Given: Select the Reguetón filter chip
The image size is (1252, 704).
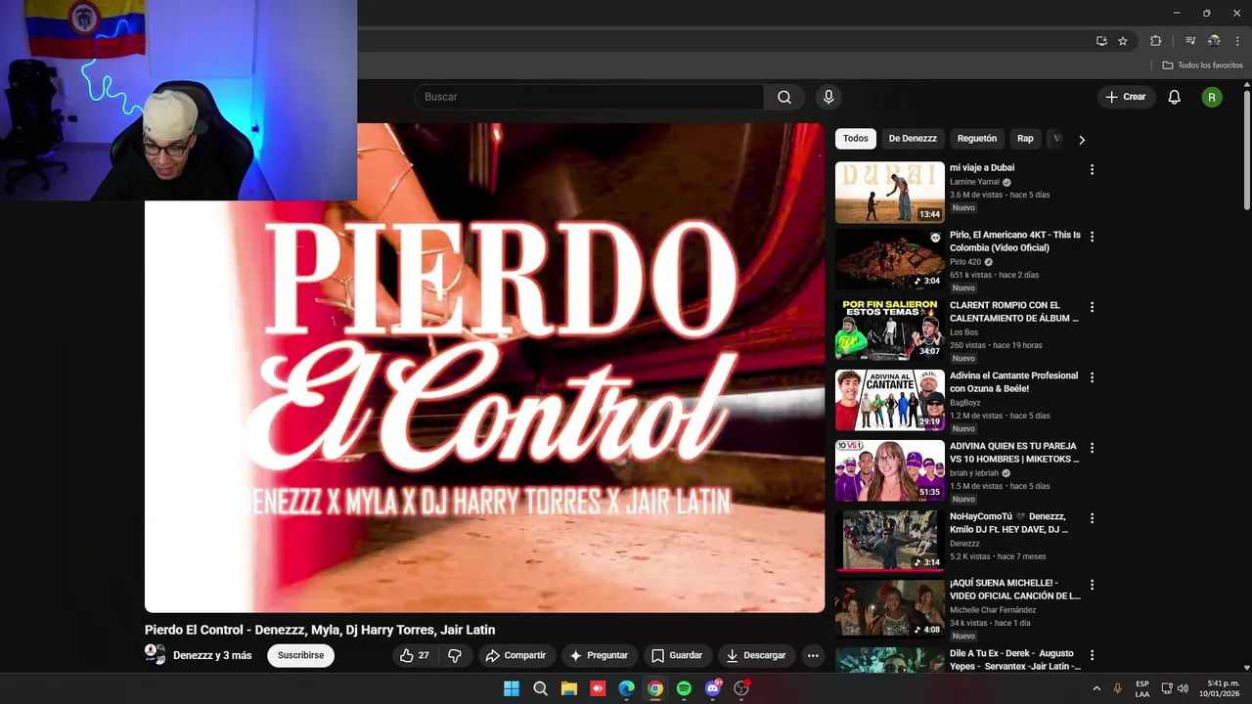Looking at the screenshot, I should pyautogui.click(x=977, y=139).
